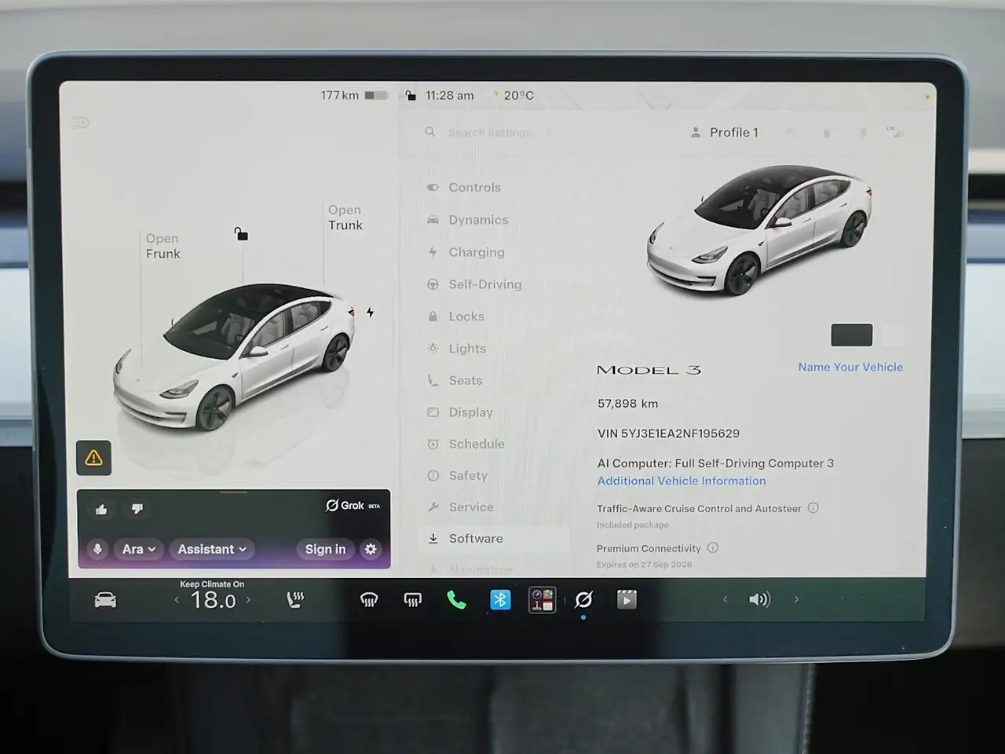Open the green phone app
This screenshot has height=754, width=1005.
[456, 600]
